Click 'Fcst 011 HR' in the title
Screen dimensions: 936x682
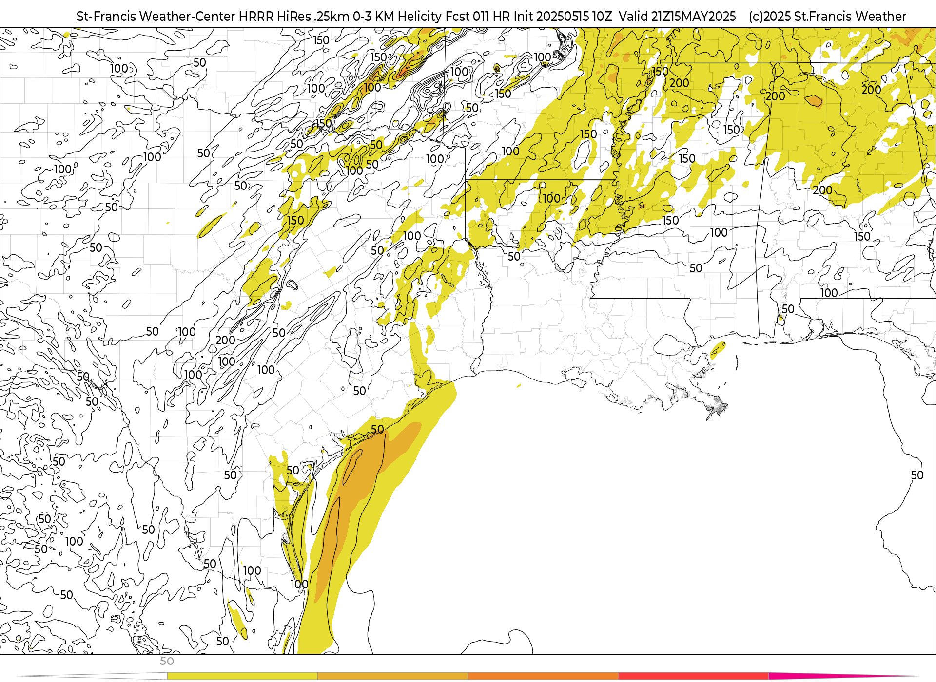coord(478,17)
